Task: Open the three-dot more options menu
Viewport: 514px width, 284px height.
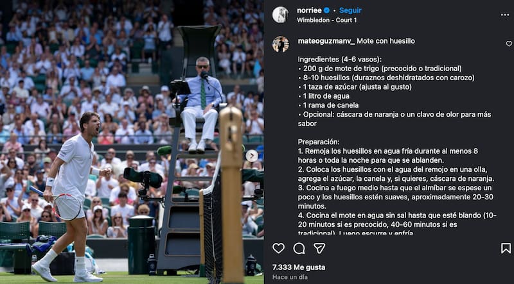Action: coord(505,15)
